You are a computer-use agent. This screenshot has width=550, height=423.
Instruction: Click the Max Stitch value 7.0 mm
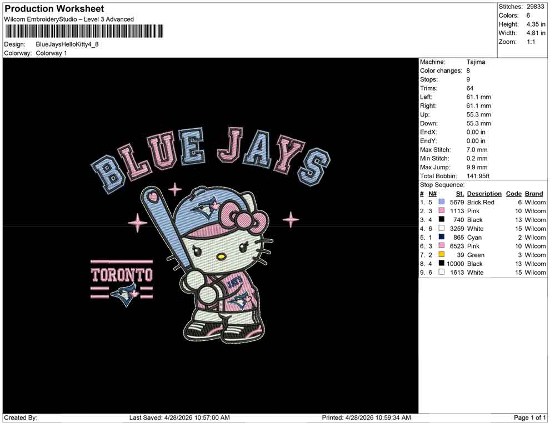pyautogui.click(x=477, y=150)
